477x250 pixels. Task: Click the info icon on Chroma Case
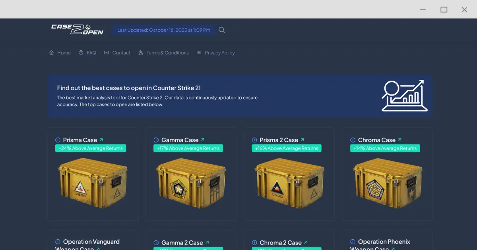click(x=353, y=140)
